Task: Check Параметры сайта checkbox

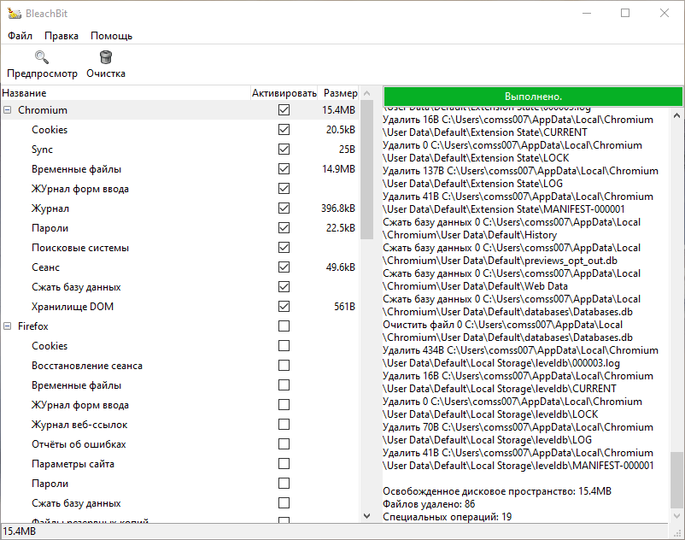Action: coord(284,464)
